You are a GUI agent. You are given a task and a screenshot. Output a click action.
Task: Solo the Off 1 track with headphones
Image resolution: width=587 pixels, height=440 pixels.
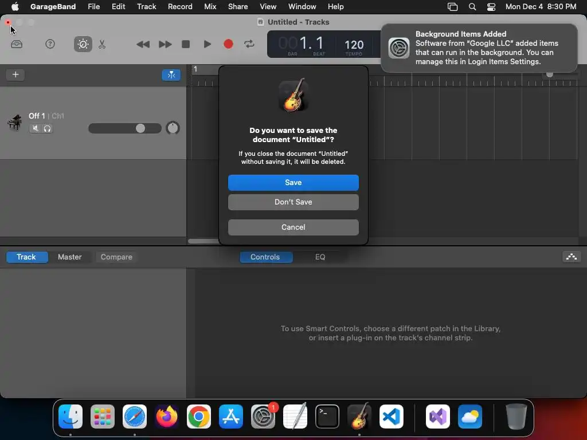pyautogui.click(x=47, y=129)
